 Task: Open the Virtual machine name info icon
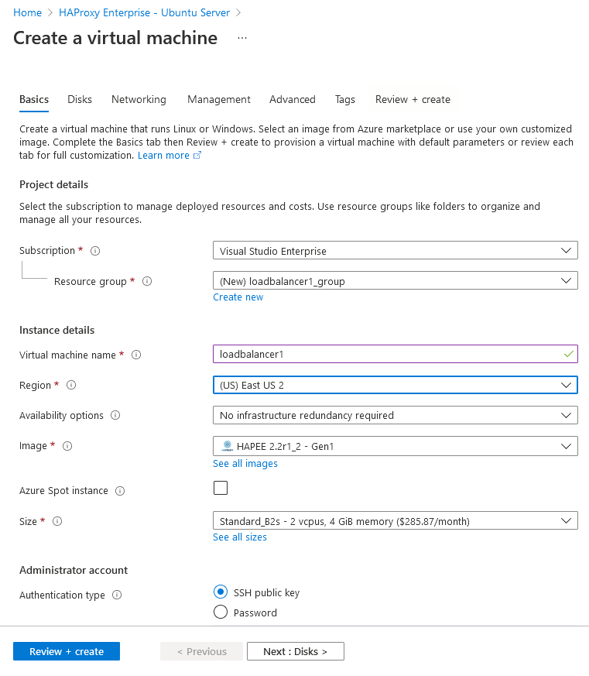136,355
